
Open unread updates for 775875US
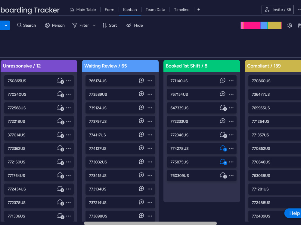[223, 162]
